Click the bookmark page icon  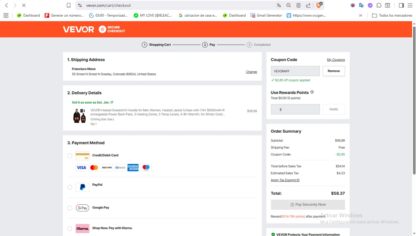69,5
